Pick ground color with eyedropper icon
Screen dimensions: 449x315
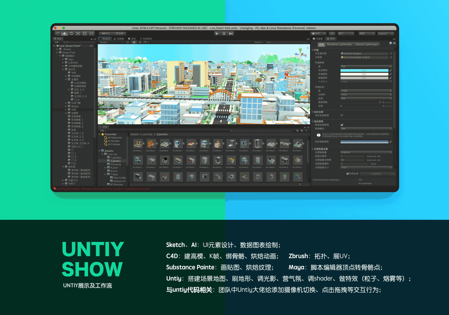pos(391,78)
